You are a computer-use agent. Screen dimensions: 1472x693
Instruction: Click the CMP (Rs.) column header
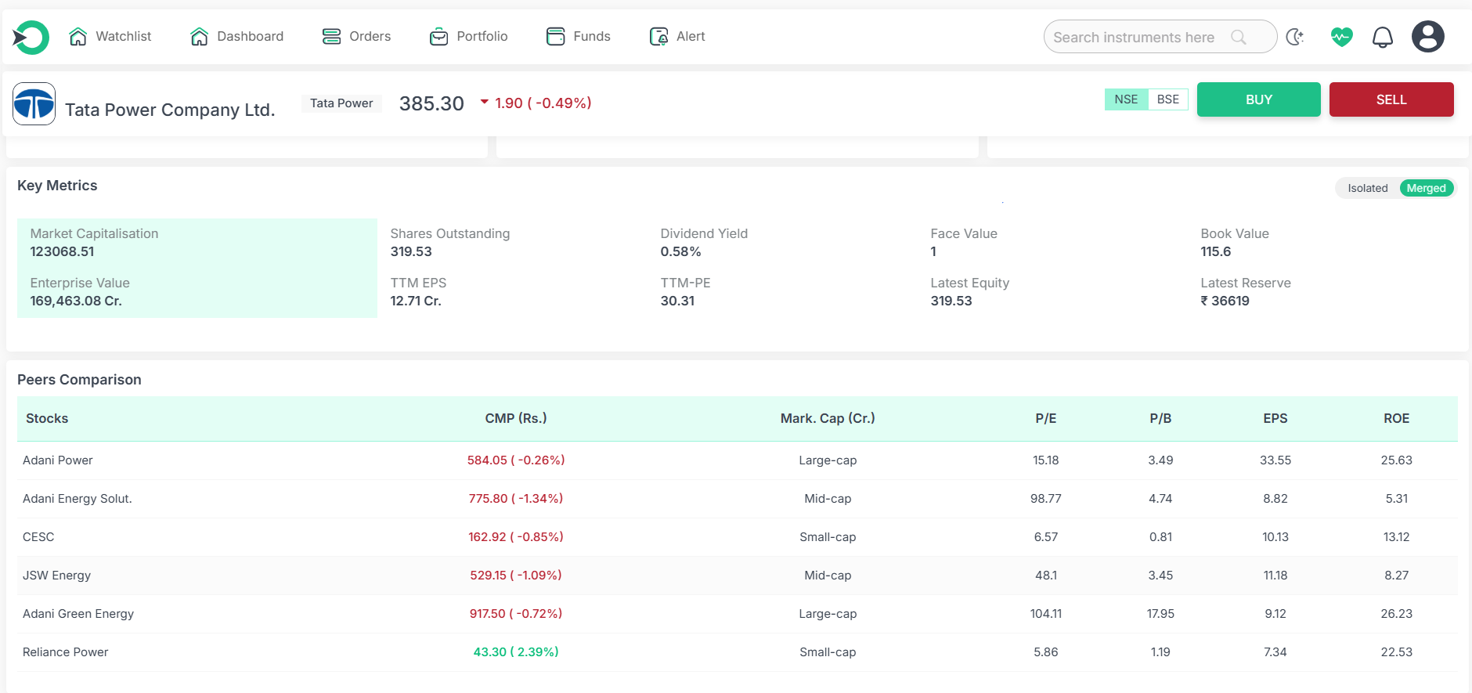[516, 418]
